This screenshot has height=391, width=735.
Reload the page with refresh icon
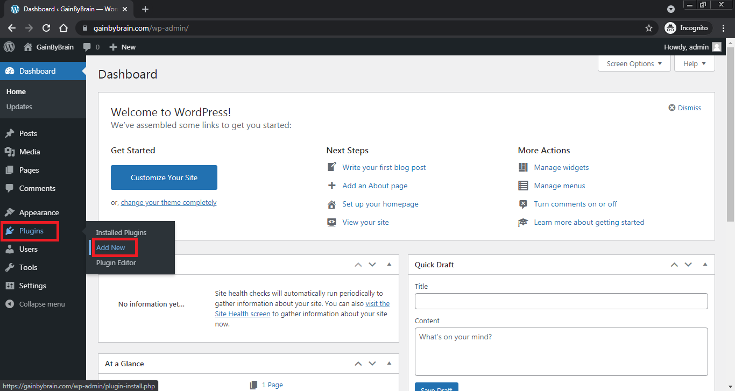46,28
